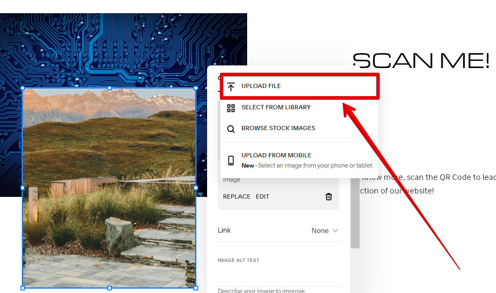Select the mountain landscape image
This screenshot has height=293, width=496.
point(109,188)
